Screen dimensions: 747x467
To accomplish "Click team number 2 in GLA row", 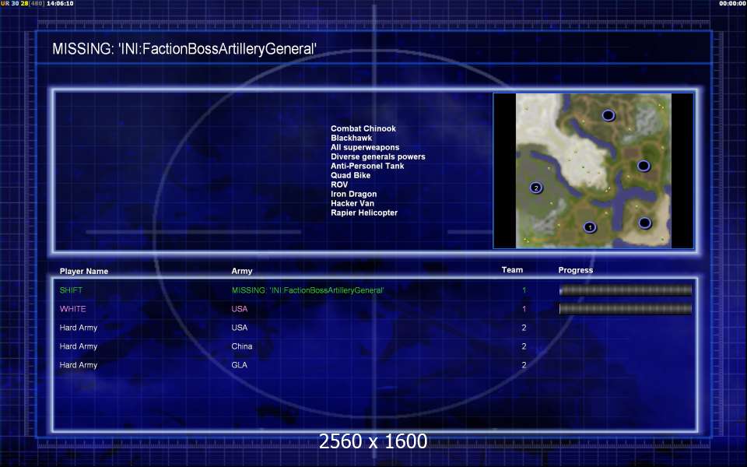I will [x=524, y=365].
